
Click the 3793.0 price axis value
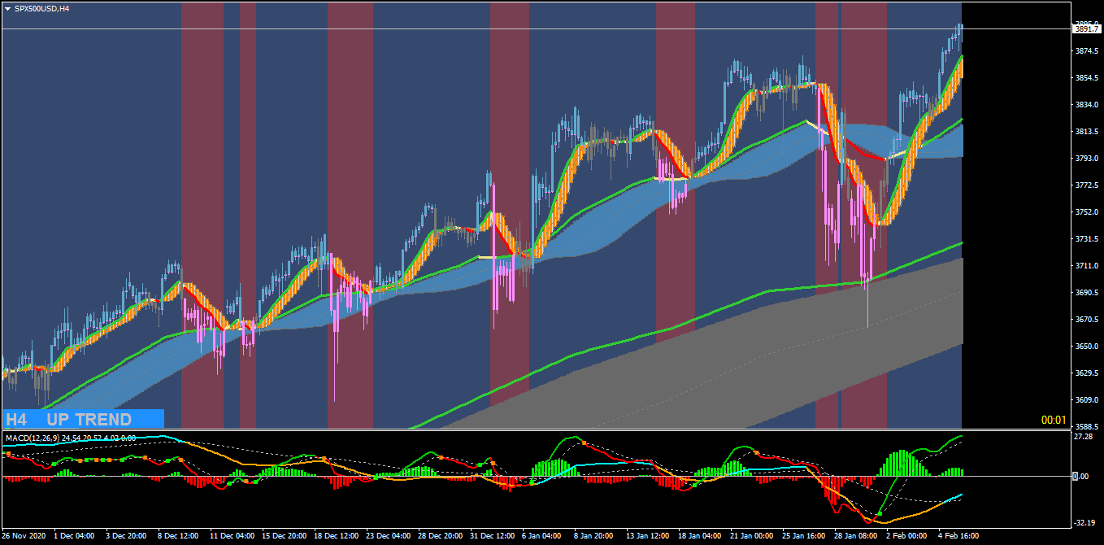1087,159
